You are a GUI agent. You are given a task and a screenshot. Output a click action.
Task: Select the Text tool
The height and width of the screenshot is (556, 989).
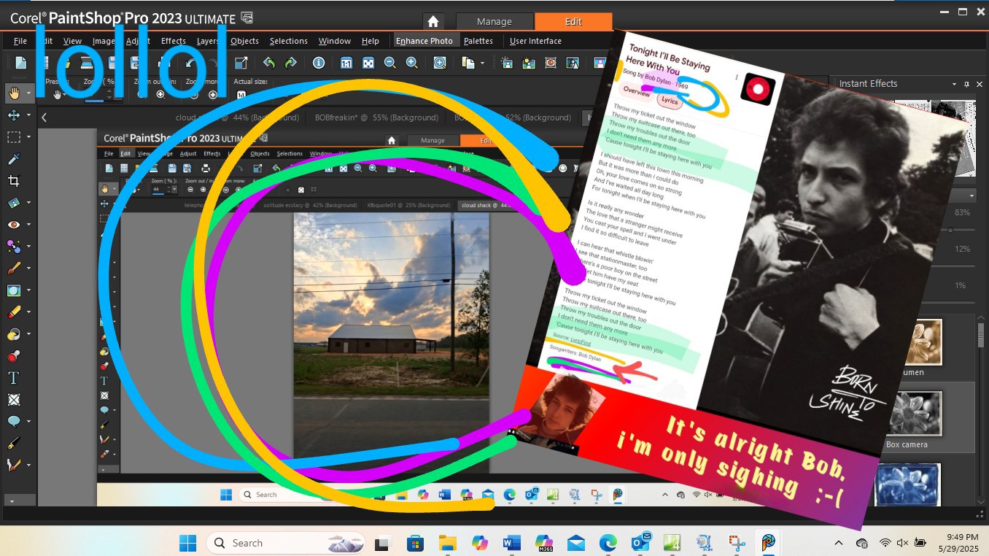(14, 378)
